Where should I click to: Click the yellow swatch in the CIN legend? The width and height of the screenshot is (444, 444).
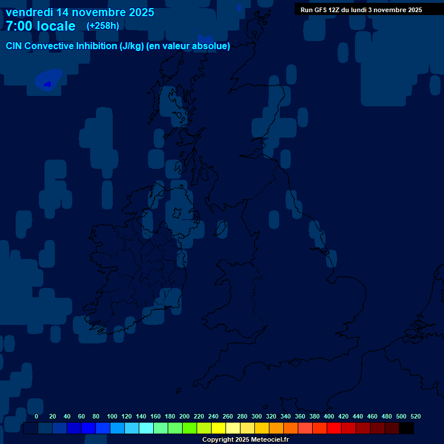point(219,428)
